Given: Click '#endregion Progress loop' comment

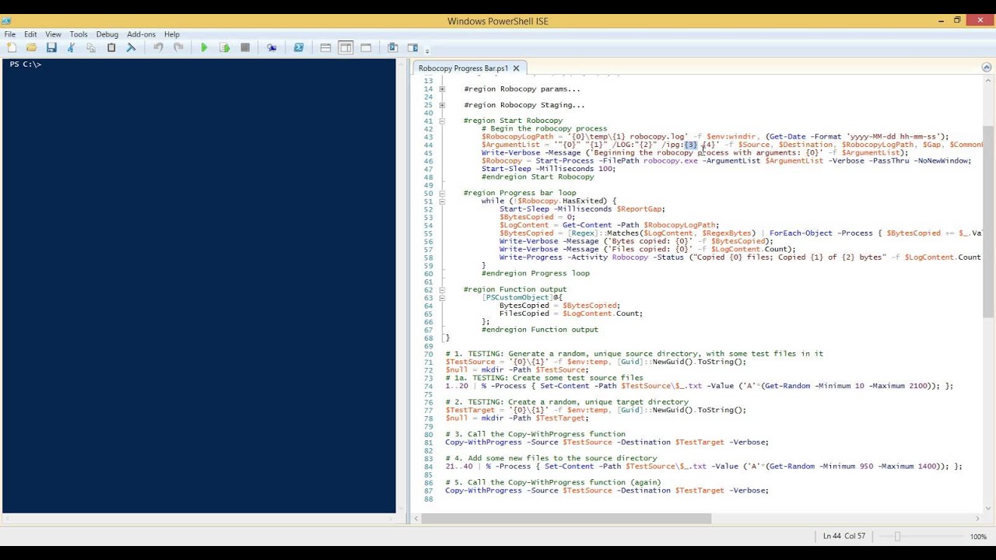Looking at the screenshot, I should click(x=535, y=273).
